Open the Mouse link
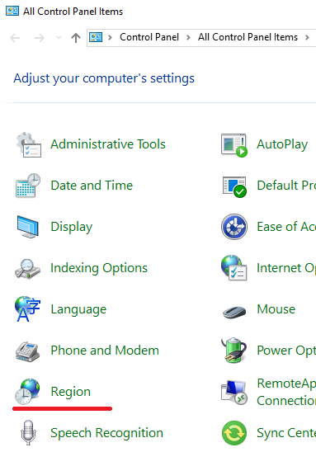 [276, 309]
